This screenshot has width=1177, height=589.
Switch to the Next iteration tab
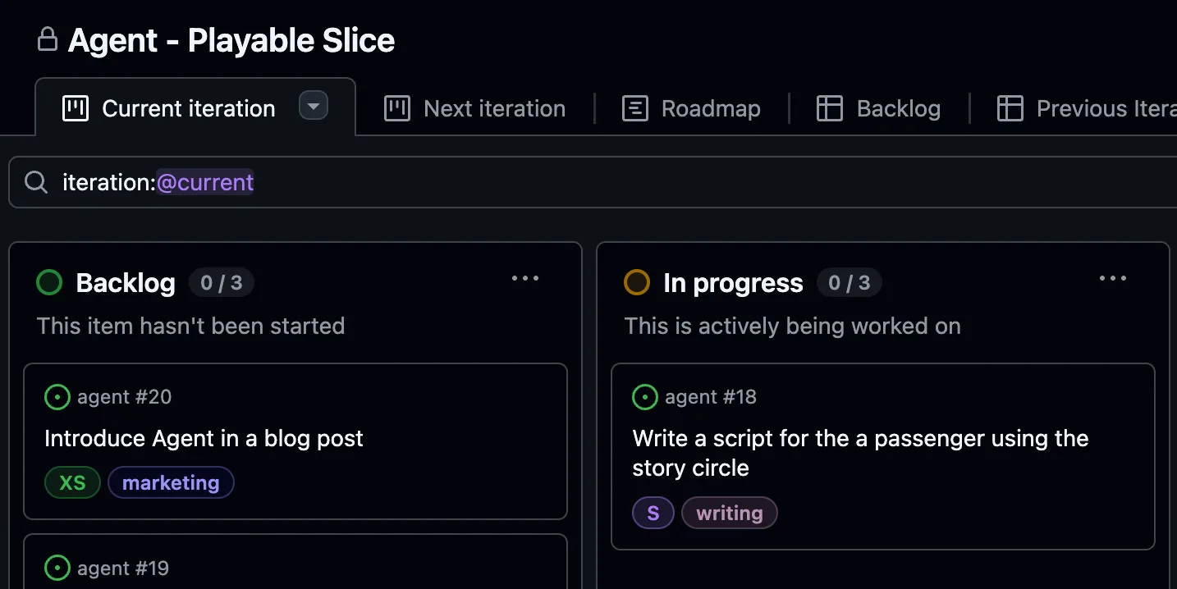click(493, 107)
